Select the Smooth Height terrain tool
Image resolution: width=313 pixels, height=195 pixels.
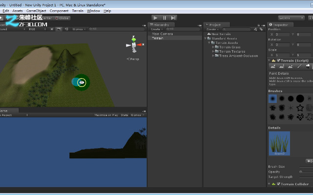pyautogui.click(x=291, y=66)
